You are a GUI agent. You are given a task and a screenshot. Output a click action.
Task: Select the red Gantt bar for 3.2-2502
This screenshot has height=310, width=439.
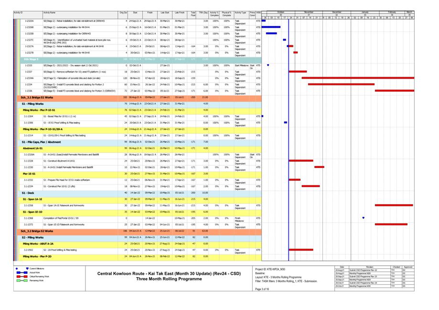tap(301, 249)
